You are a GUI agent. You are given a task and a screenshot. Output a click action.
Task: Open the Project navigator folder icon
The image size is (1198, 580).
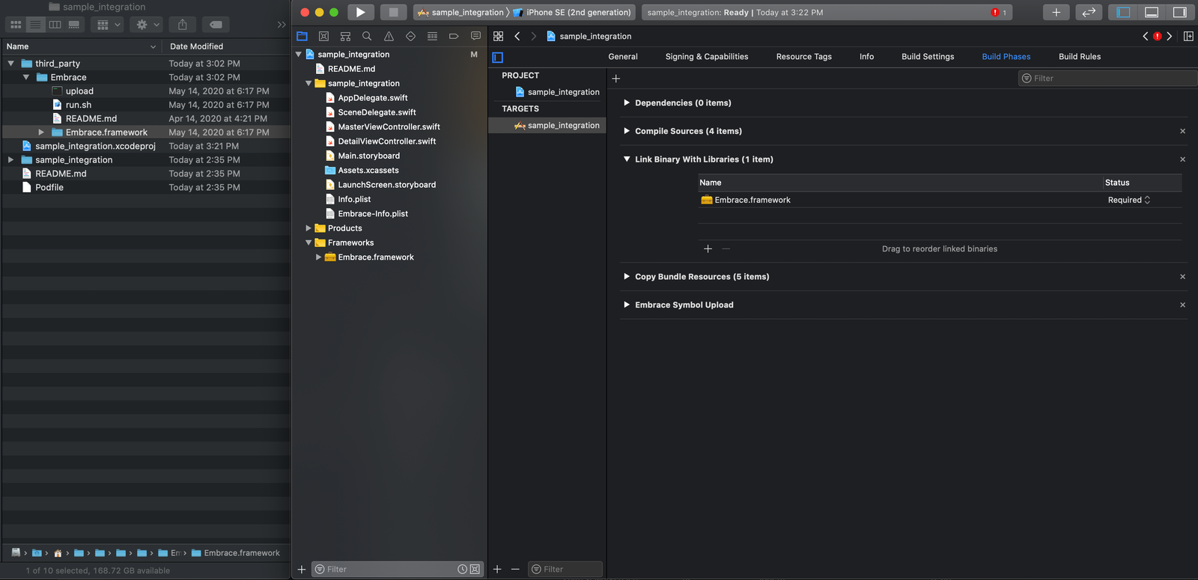point(302,36)
